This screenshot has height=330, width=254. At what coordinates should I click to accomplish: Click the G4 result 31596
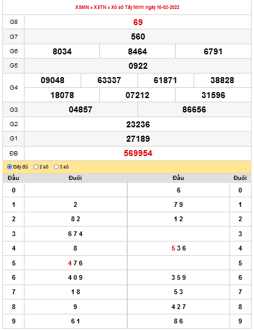(213, 95)
